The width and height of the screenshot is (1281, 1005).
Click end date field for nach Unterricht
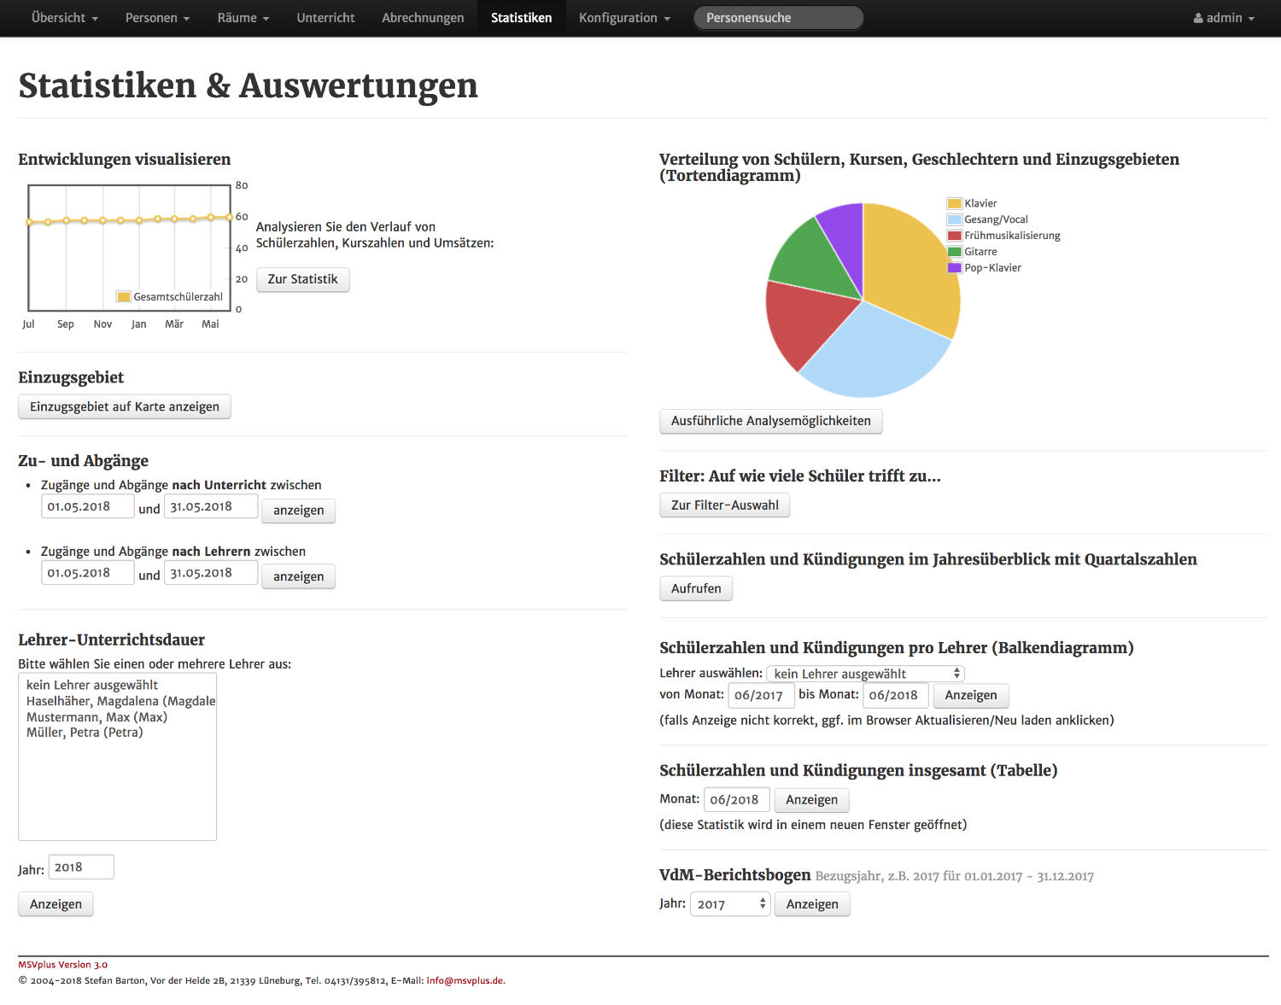(x=211, y=506)
